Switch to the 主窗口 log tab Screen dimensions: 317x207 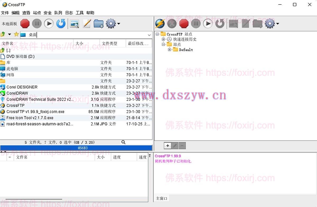161,198
